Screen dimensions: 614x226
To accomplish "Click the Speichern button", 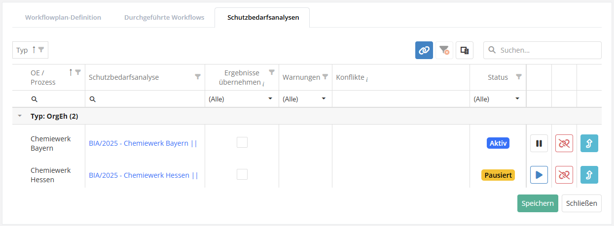I will [x=538, y=203].
